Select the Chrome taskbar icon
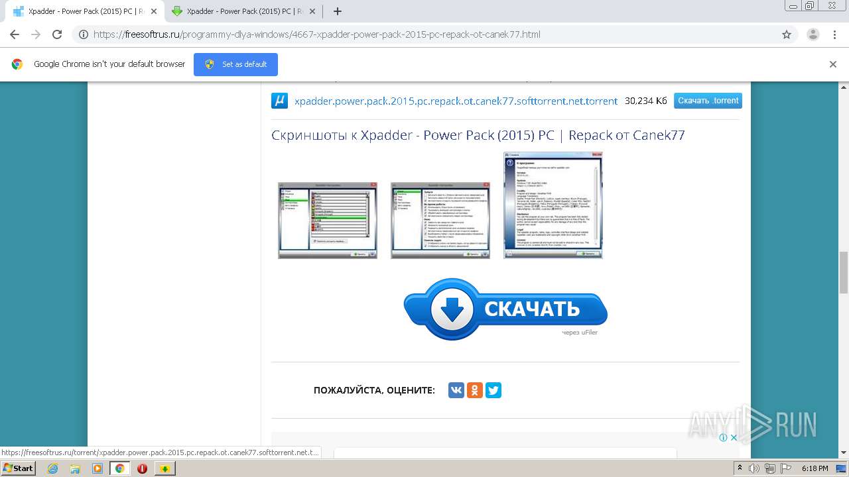This screenshot has height=477, width=849. 120,468
